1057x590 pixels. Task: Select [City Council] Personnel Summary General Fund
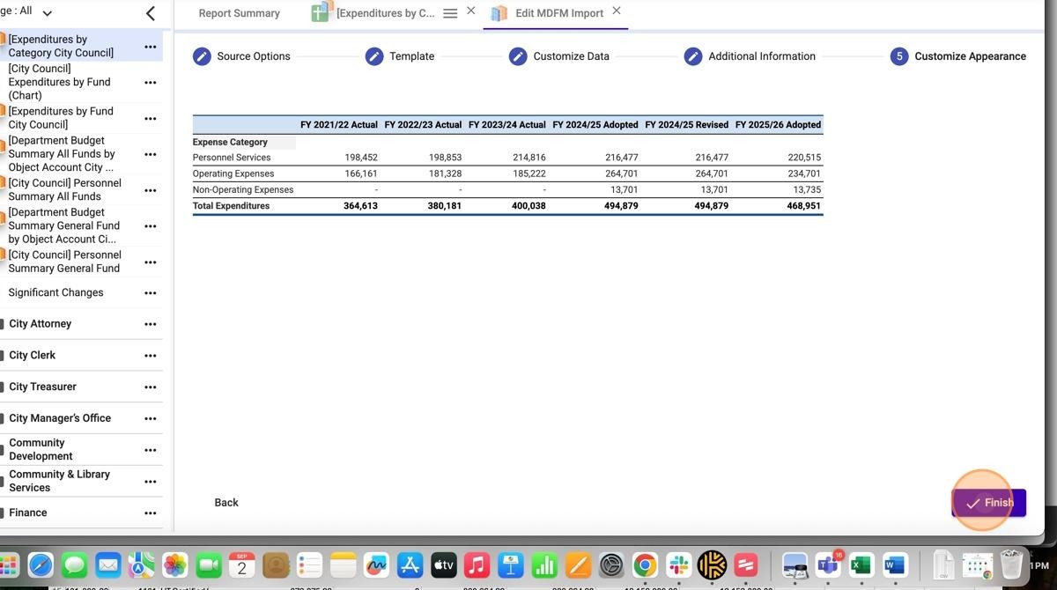tap(64, 262)
